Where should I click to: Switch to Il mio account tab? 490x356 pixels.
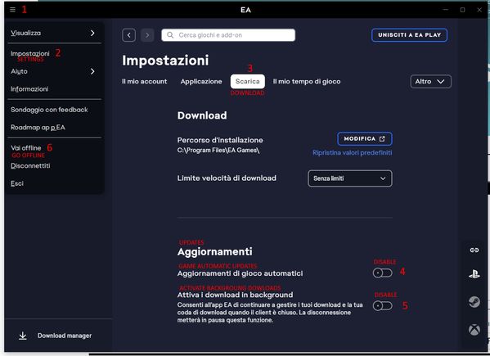(144, 82)
